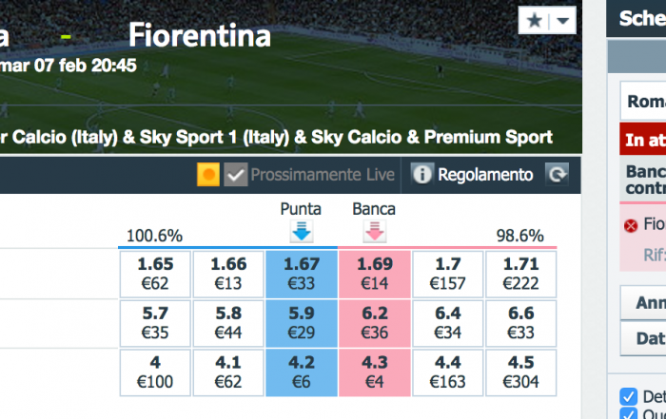Select the blue back odds 1.67

pyautogui.click(x=302, y=274)
